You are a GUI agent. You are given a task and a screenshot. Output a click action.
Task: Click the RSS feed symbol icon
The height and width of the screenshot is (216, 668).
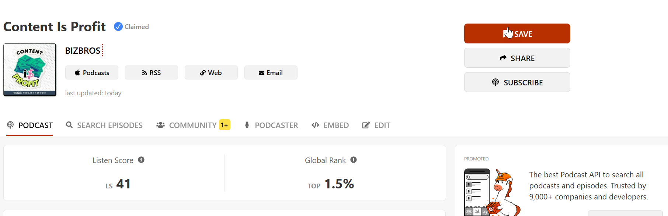click(145, 73)
